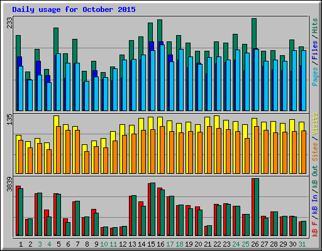
Task: Click the 'kB F' legend label
Action: click(315, 228)
